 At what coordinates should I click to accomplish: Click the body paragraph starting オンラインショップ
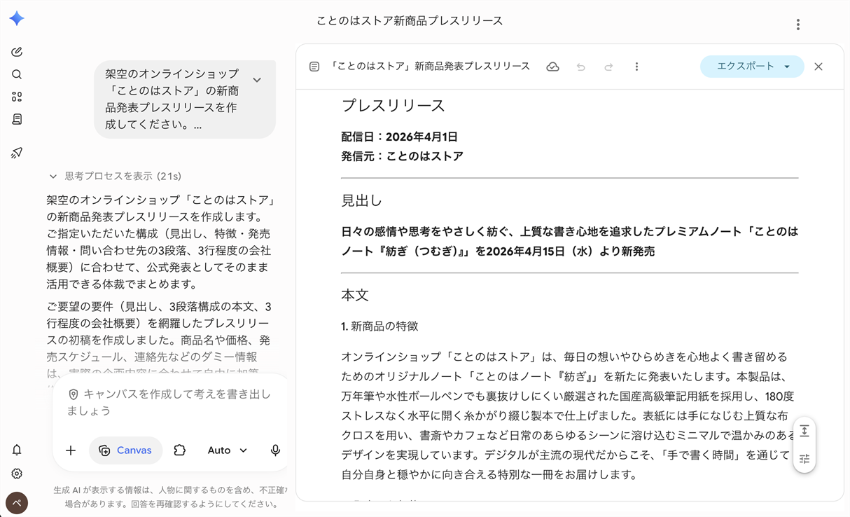tap(569, 416)
